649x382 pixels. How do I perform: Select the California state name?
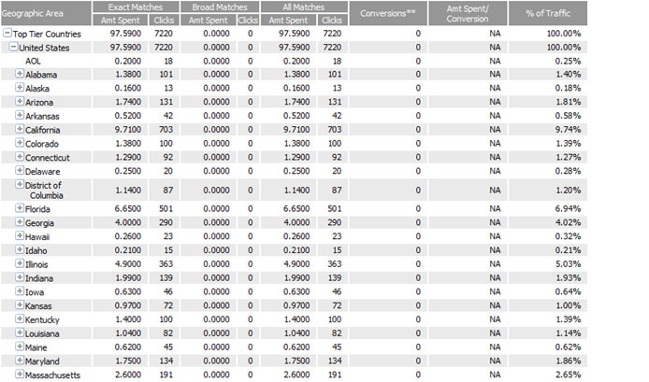43,130
